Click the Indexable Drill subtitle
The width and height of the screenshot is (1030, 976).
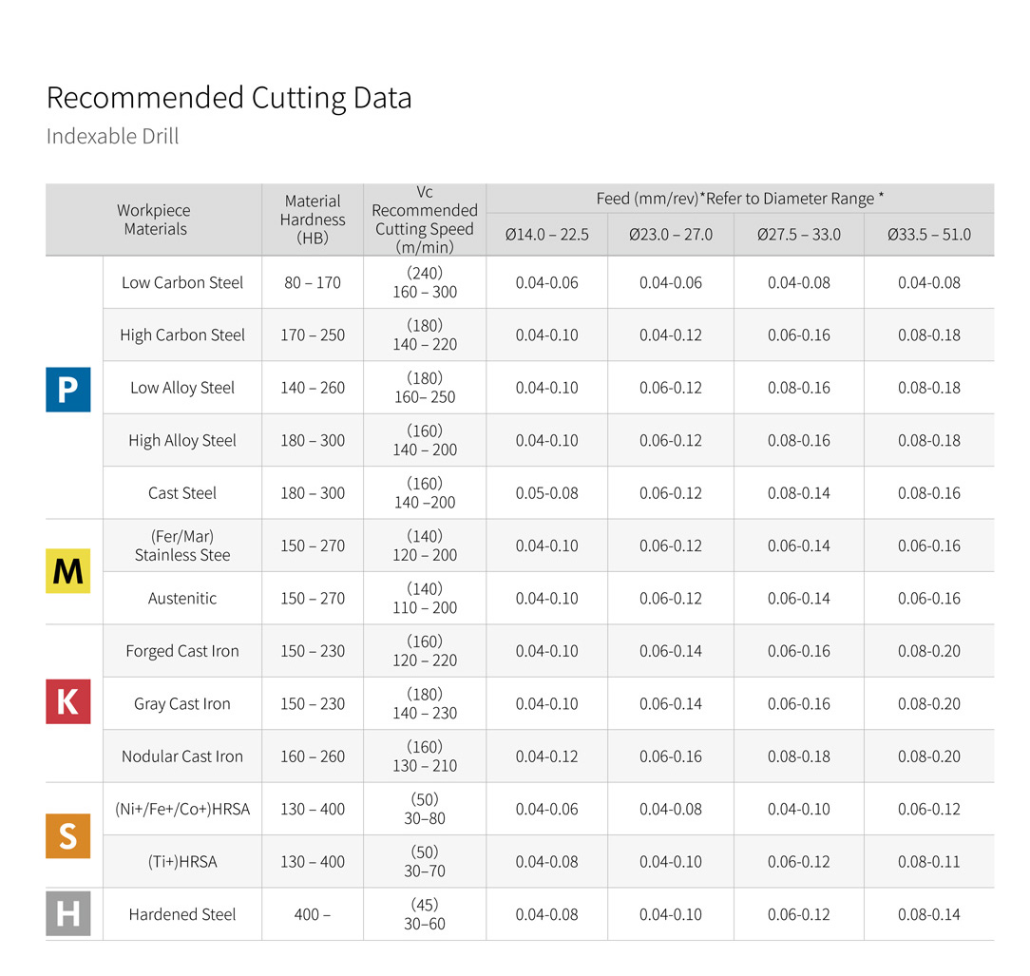[112, 136]
